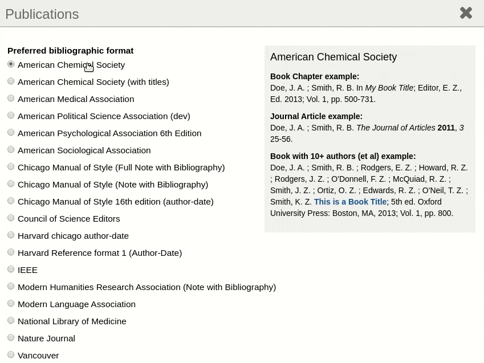Choose Harvard Reference format 1 (Author-Date)
Screen dimensions: 484x363
11,252
